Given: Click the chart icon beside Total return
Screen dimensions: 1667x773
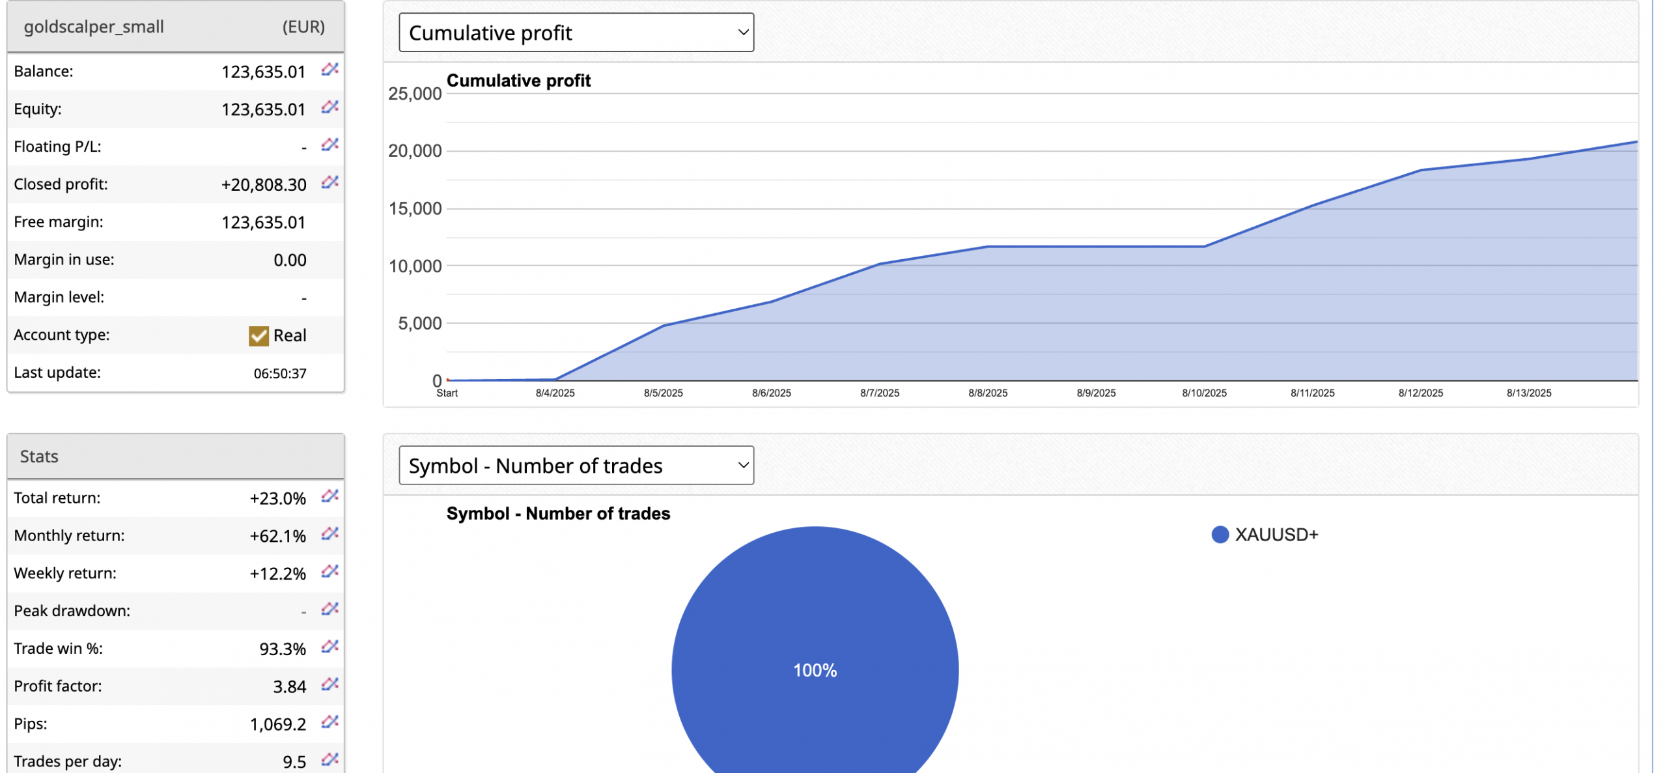Looking at the screenshot, I should [329, 496].
